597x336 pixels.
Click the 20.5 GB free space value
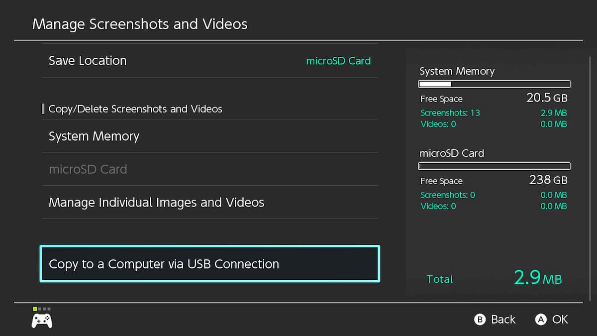click(x=546, y=98)
